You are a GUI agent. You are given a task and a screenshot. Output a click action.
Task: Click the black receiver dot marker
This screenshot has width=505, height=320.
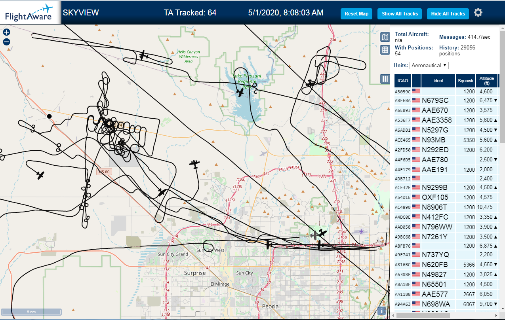(49, 116)
